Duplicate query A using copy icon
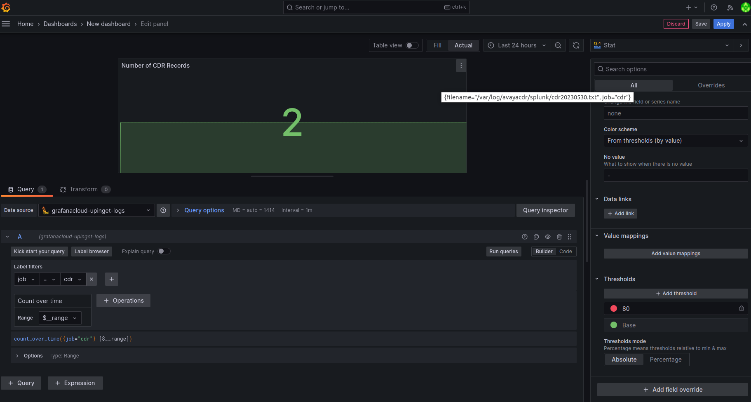751x402 pixels. pos(536,237)
